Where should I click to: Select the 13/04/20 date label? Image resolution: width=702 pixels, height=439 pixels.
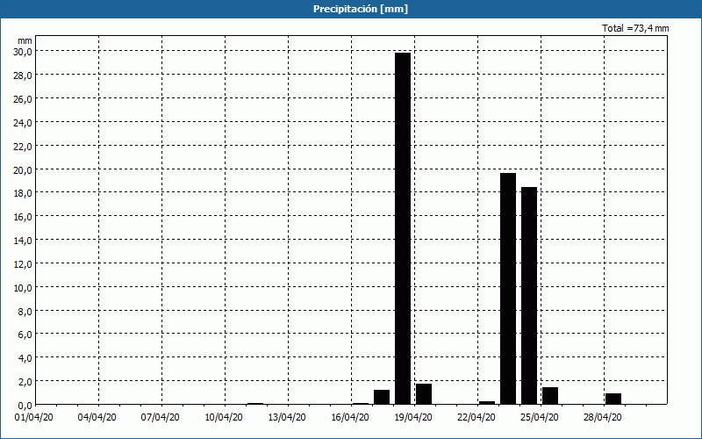click(x=287, y=418)
